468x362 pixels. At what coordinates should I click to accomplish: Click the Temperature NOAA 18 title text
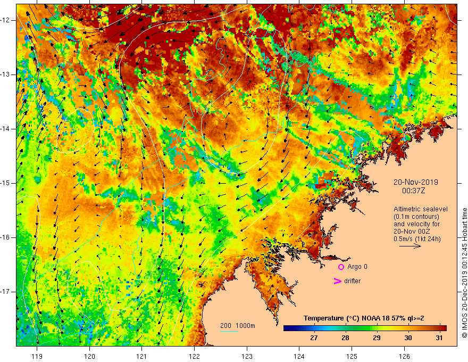(x=364, y=318)
